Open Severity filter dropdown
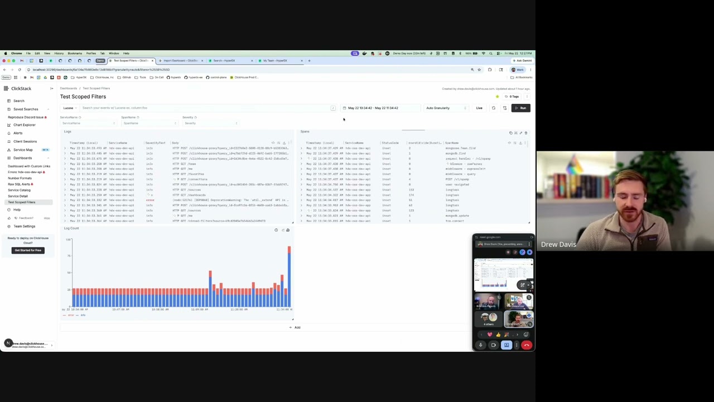This screenshot has height=402, width=714. coord(210,123)
